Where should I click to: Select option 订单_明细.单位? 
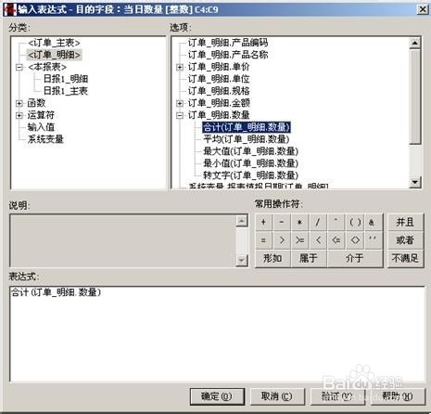[219, 79]
